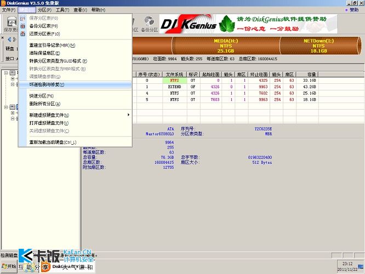Choose 快速分区(F6) menu entry
Screen dimensions: 365x274
point(42,96)
